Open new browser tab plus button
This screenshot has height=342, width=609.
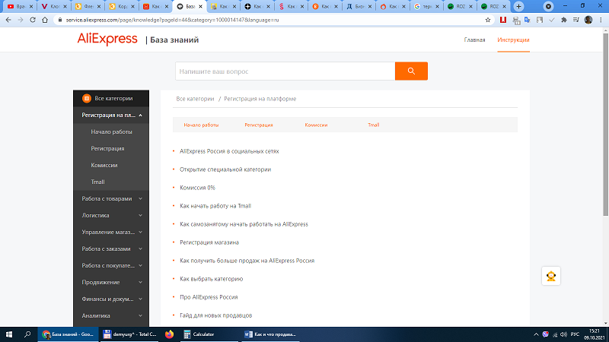tap(518, 6)
